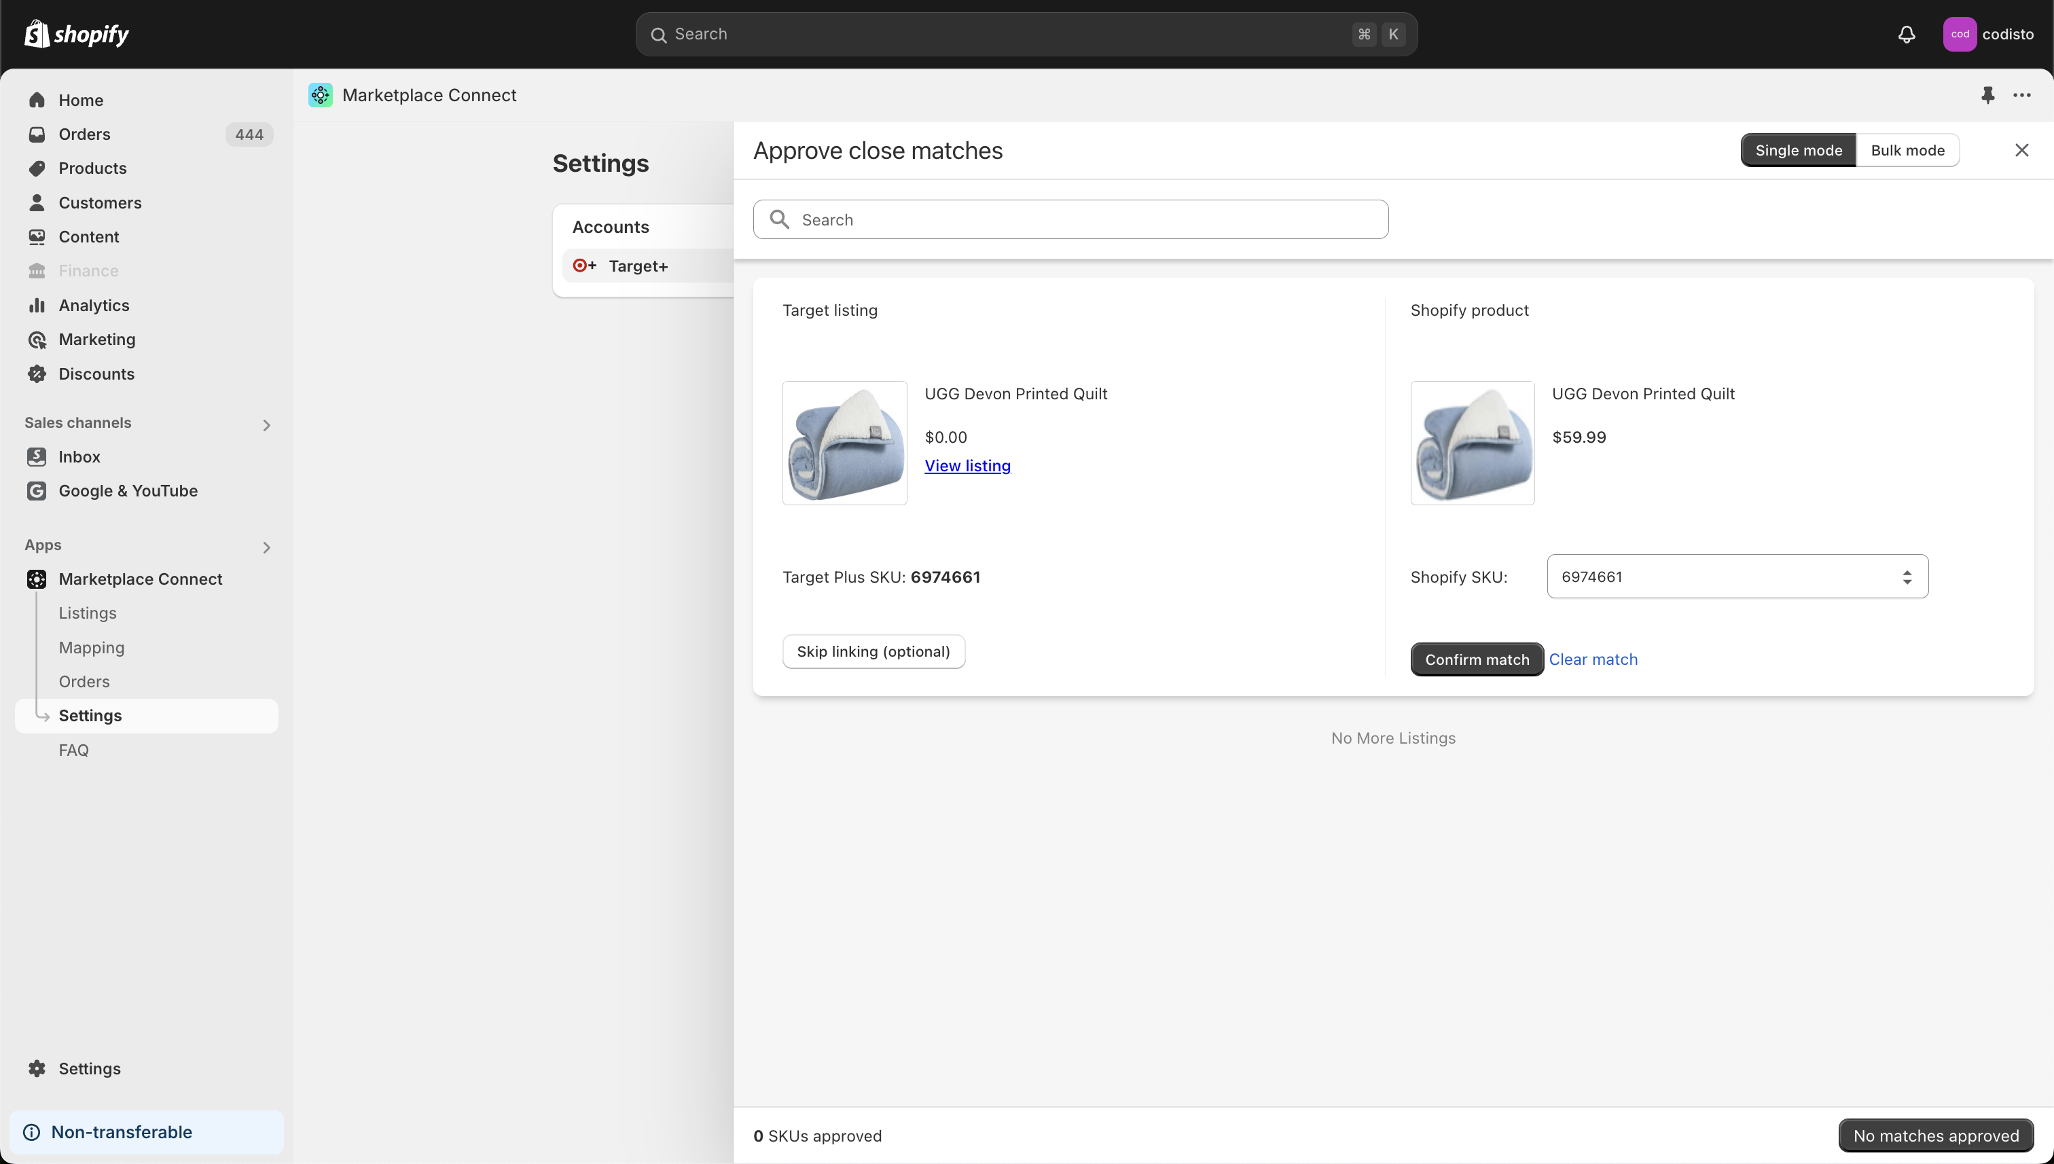2054x1164 pixels.
Task: Click the Discounts badge icon
Action: pyautogui.click(x=37, y=374)
